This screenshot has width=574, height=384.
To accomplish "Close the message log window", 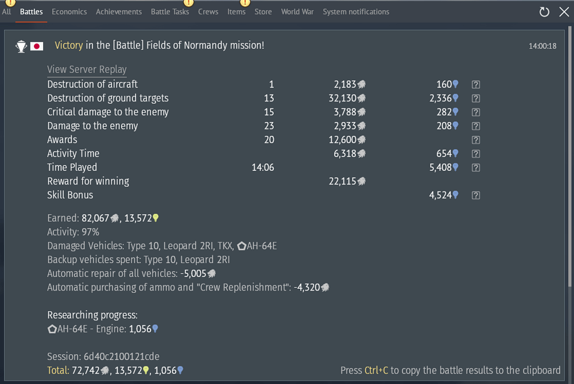I will click(564, 11).
